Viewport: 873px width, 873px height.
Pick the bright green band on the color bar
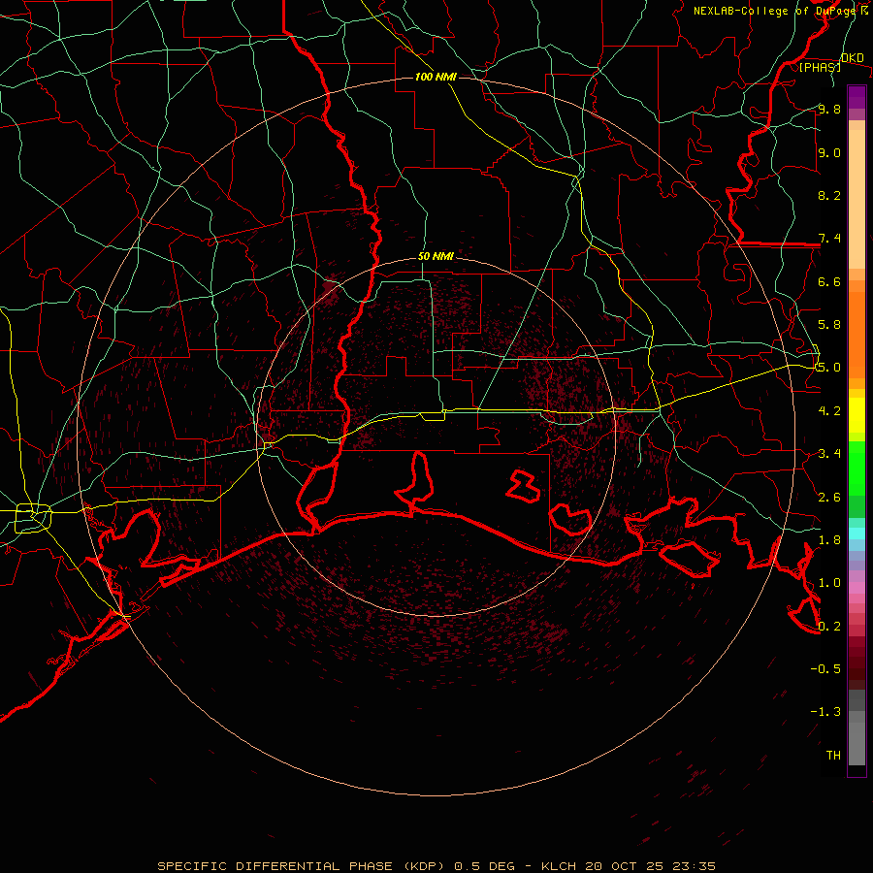tap(857, 469)
